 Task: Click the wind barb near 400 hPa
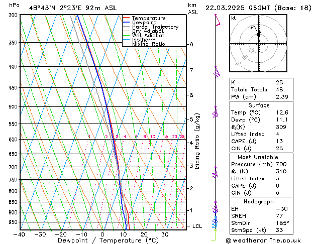point(217,72)
